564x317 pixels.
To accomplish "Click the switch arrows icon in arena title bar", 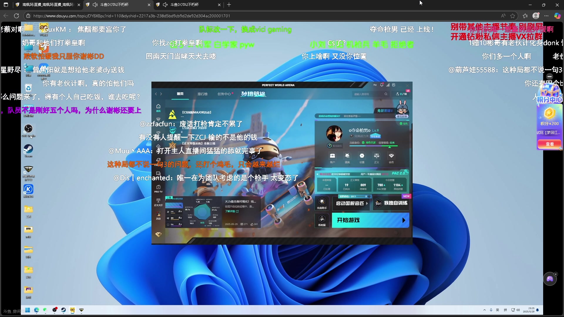I will click(375, 85).
